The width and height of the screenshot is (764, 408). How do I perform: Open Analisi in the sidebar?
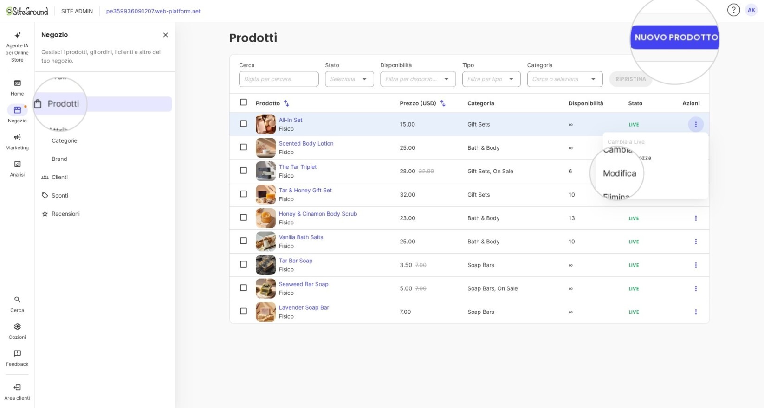[x=17, y=168]
